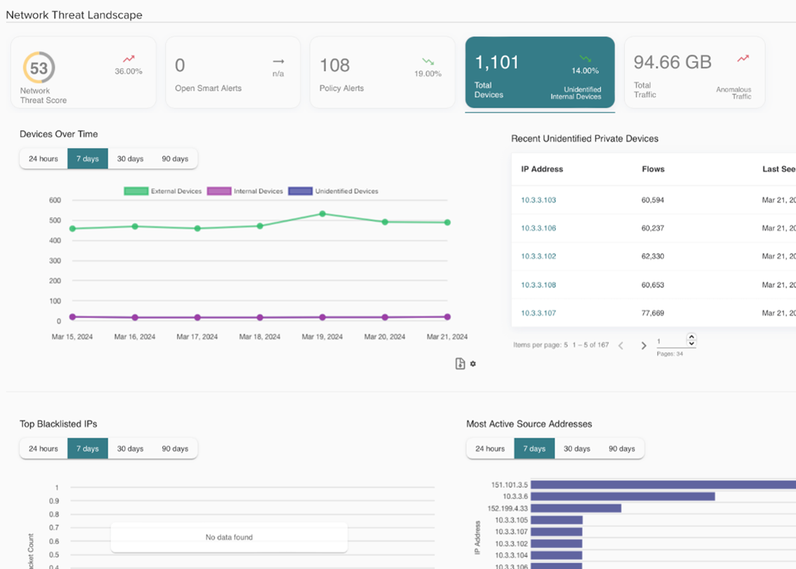796x569 pixels.
Task: Go to next page of devices table
Action: click(x=643, y=346)
